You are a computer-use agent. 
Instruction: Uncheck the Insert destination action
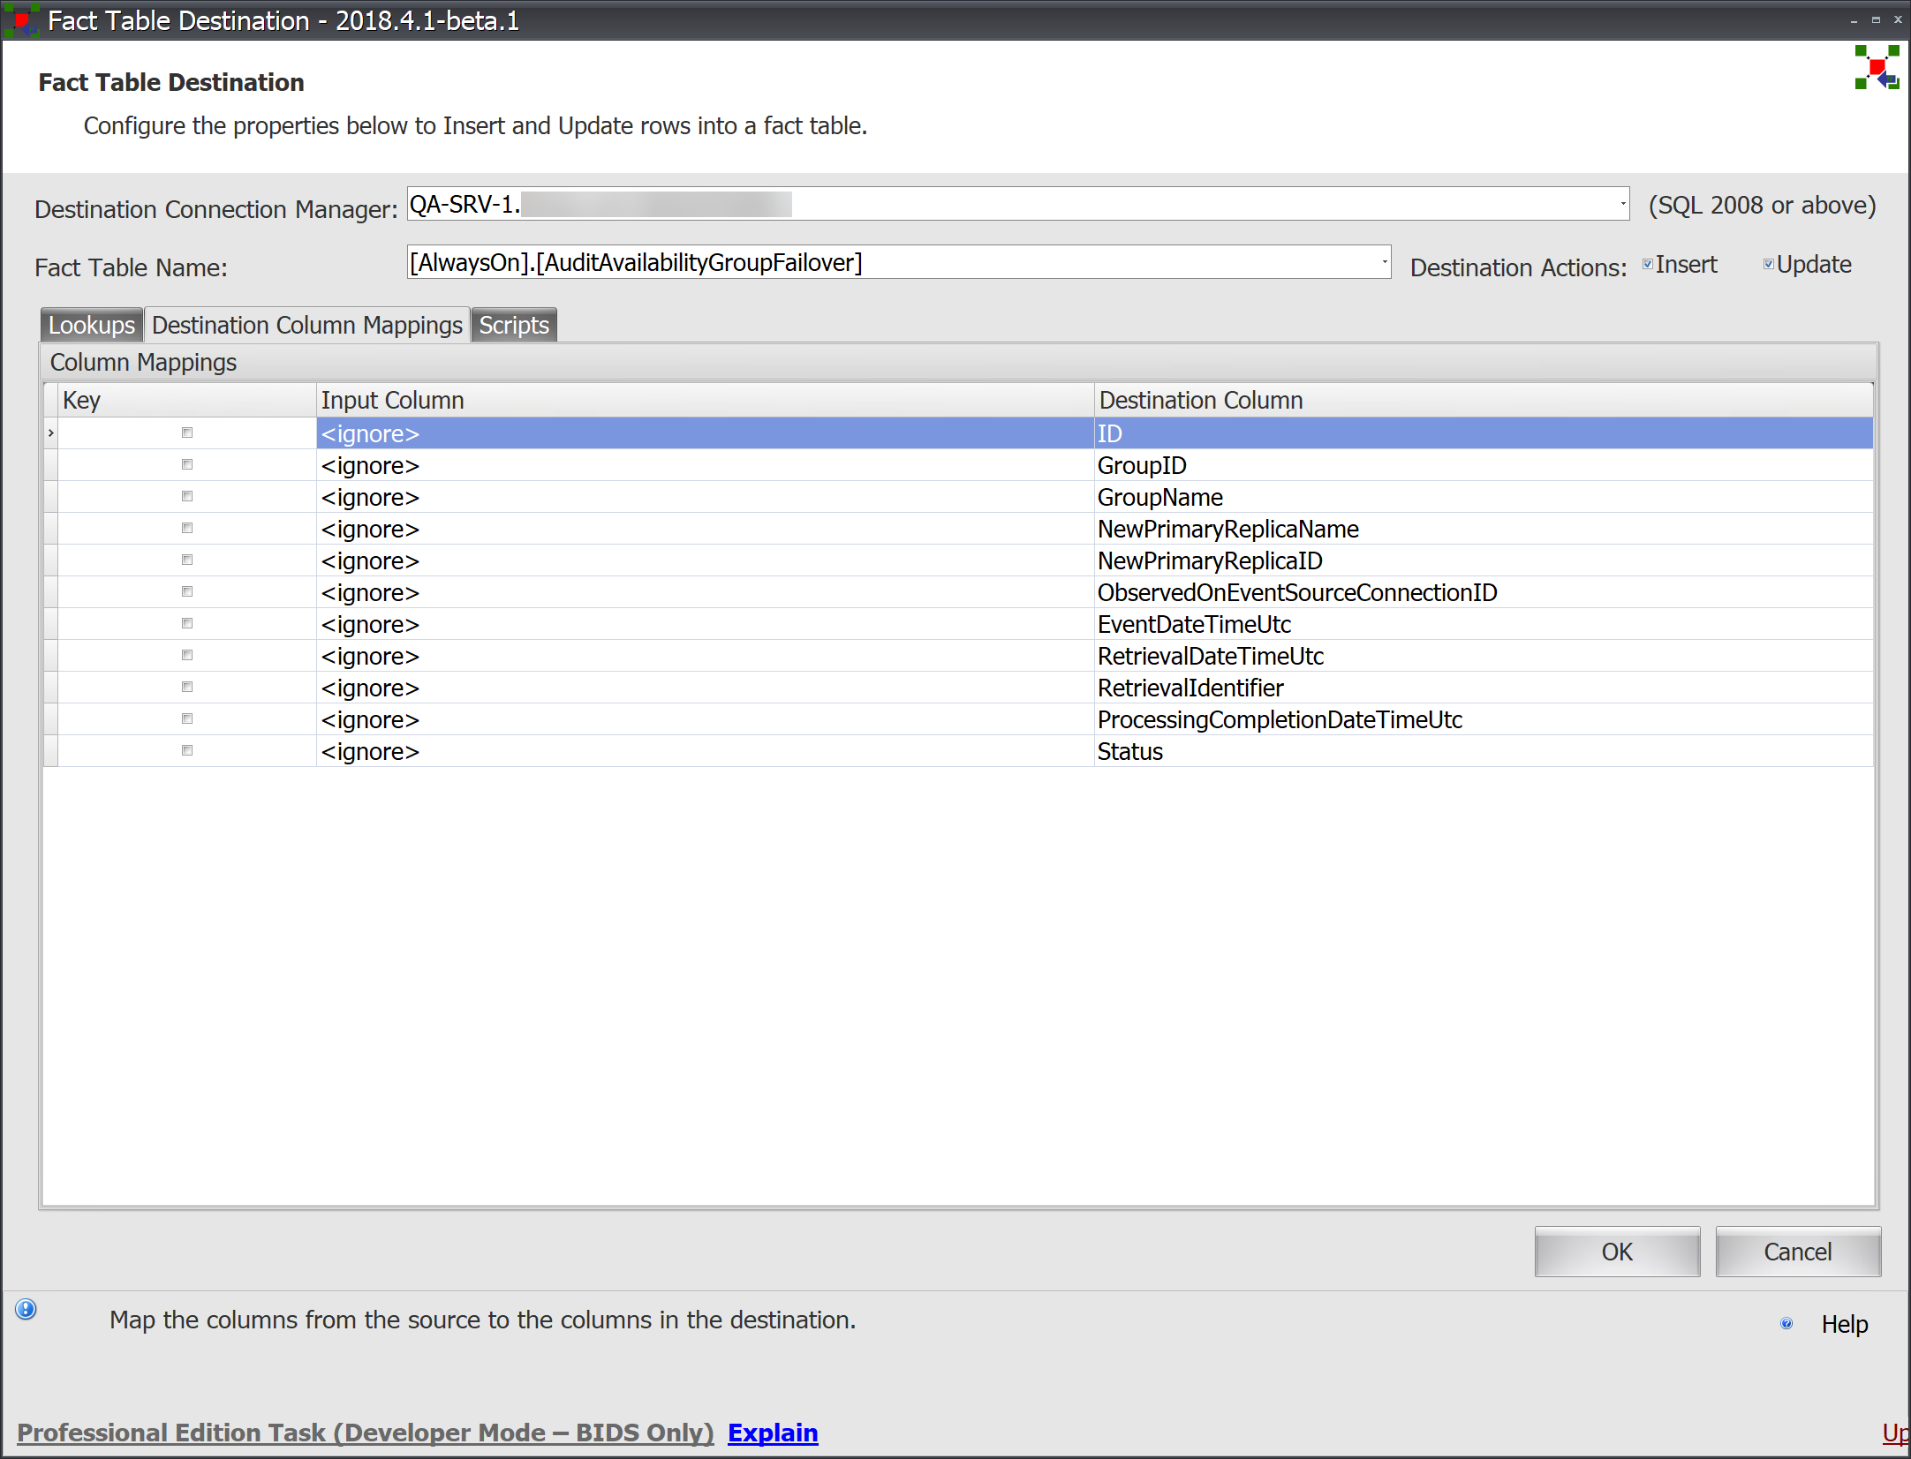click(x=1648, y=263)
